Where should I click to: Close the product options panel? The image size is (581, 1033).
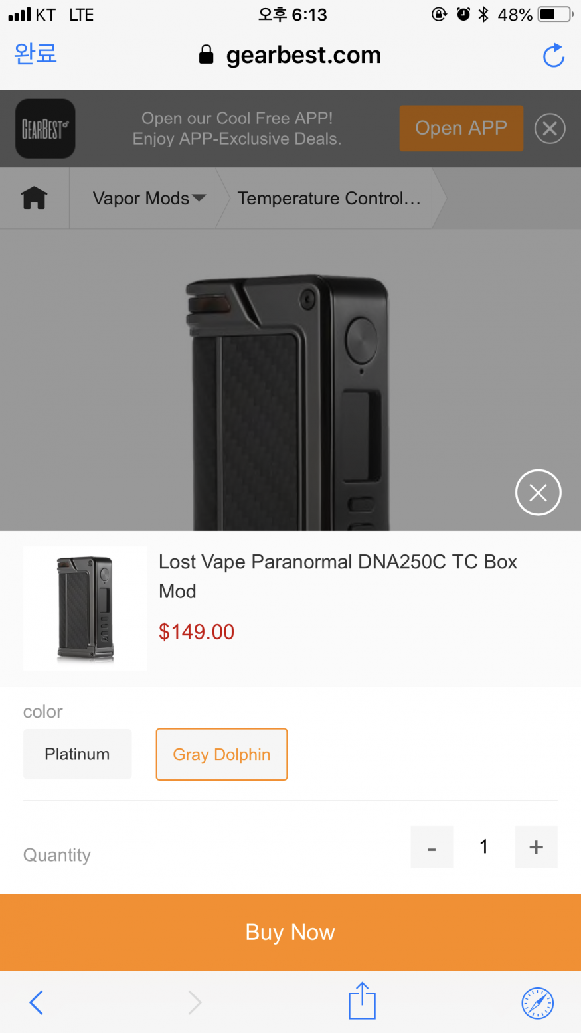538,493
